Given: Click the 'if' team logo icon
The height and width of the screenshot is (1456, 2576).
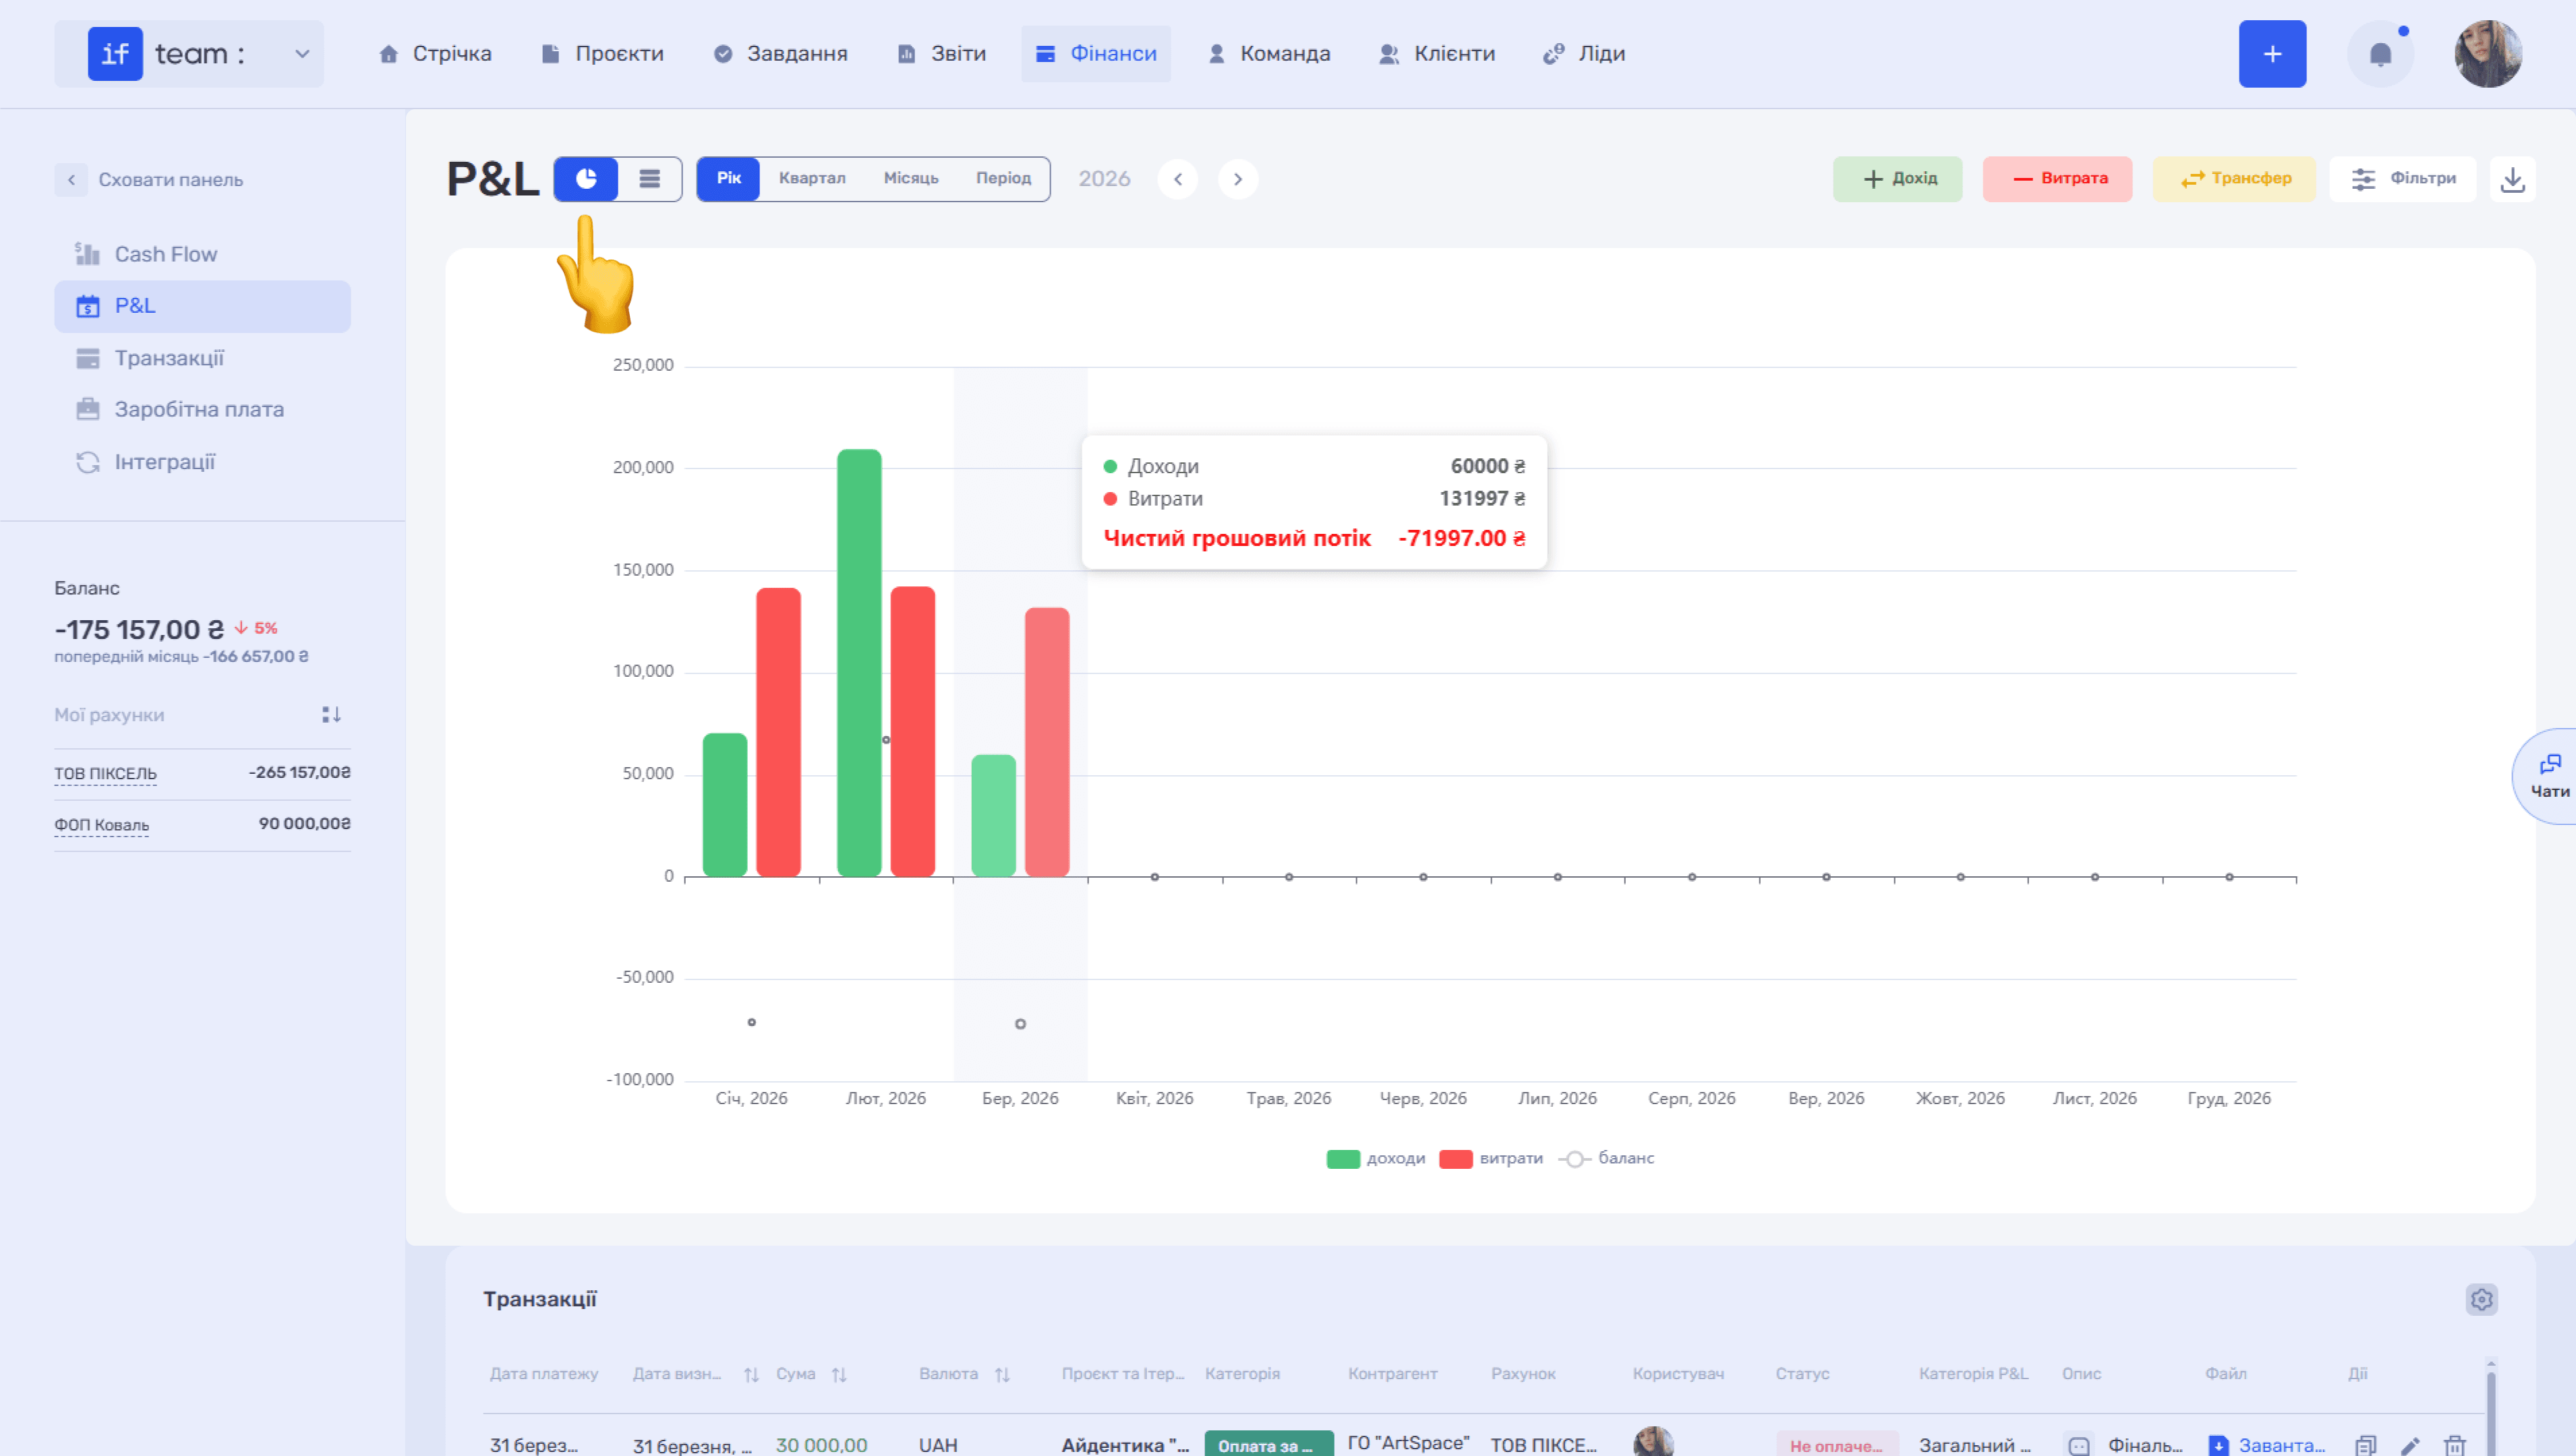Looking at the screenshot, I should click(115, 54).
